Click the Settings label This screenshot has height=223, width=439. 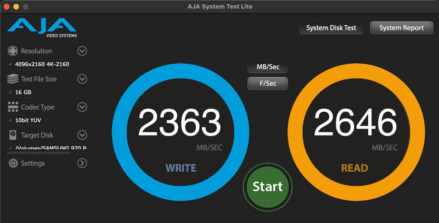[x=33, y=164]
